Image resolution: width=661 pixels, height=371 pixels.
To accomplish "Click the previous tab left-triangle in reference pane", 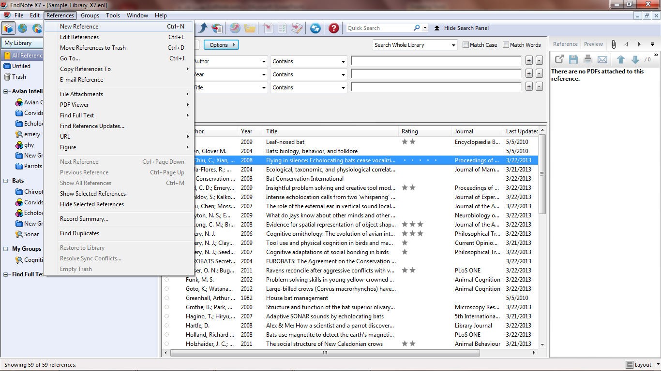I will [x=627, y=44].
